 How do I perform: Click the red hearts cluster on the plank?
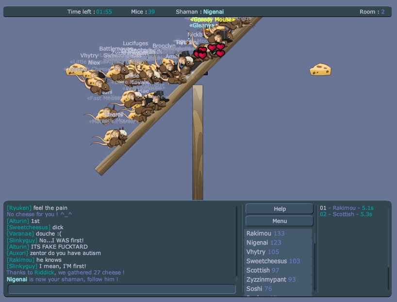pos(209,51)
